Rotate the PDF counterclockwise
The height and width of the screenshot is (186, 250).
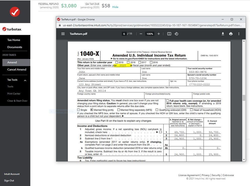pos(176,34)
